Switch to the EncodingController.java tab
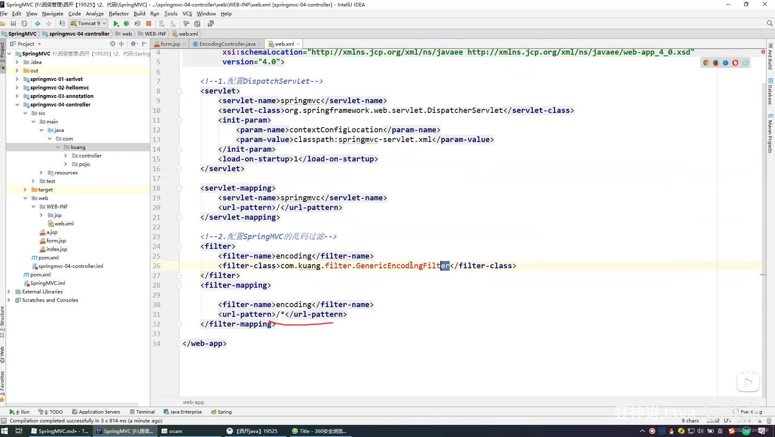 [x=227, y=44]
